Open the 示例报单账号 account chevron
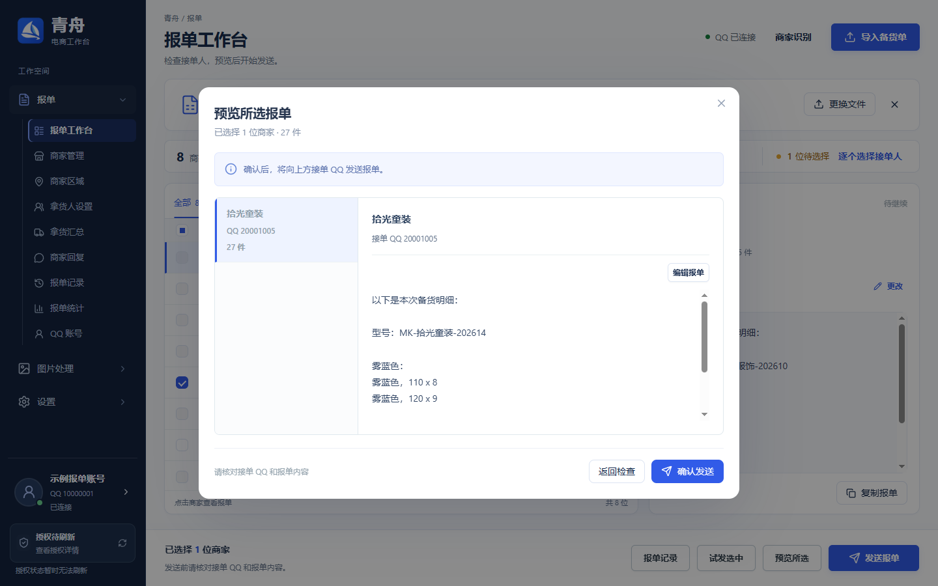Image resolution: width=938 pixels, height=586 pixels. (x=126, y=492)
